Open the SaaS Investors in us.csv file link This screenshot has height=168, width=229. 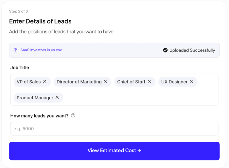(x=41, y=50)
